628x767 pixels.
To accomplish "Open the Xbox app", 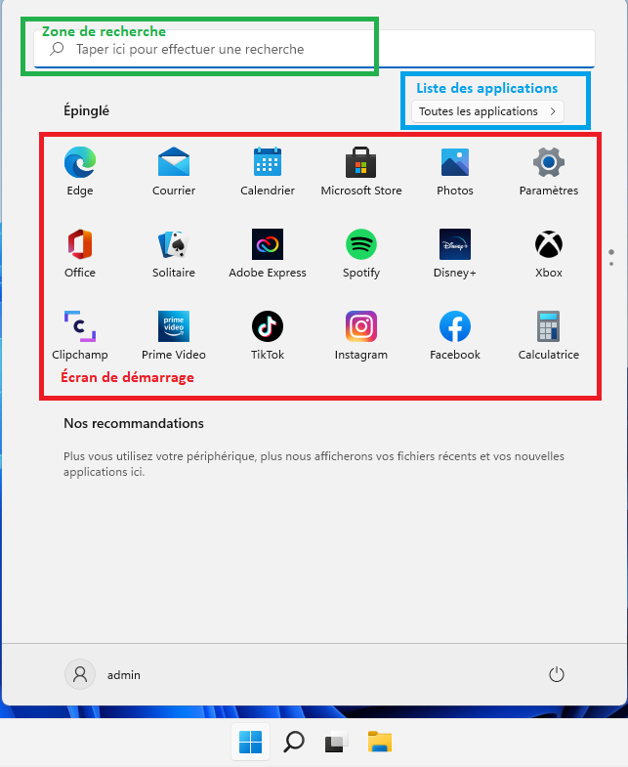I will click(x=549, y=244).
